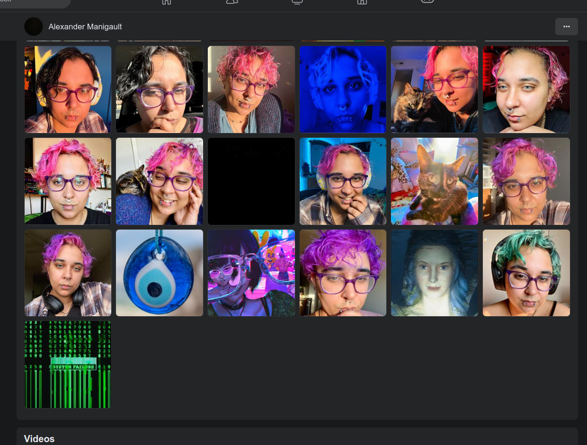
Task: Click the round profile avatar beside the name
Action: [34, 27]
